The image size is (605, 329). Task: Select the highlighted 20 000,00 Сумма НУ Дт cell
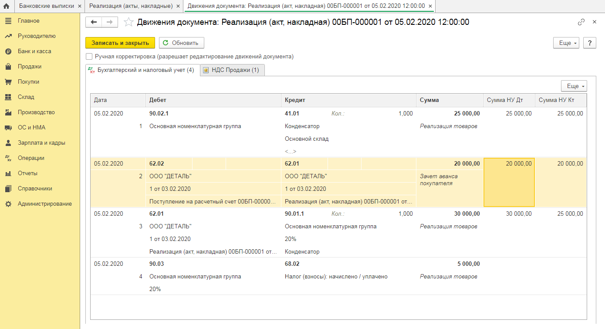(509, 182)
